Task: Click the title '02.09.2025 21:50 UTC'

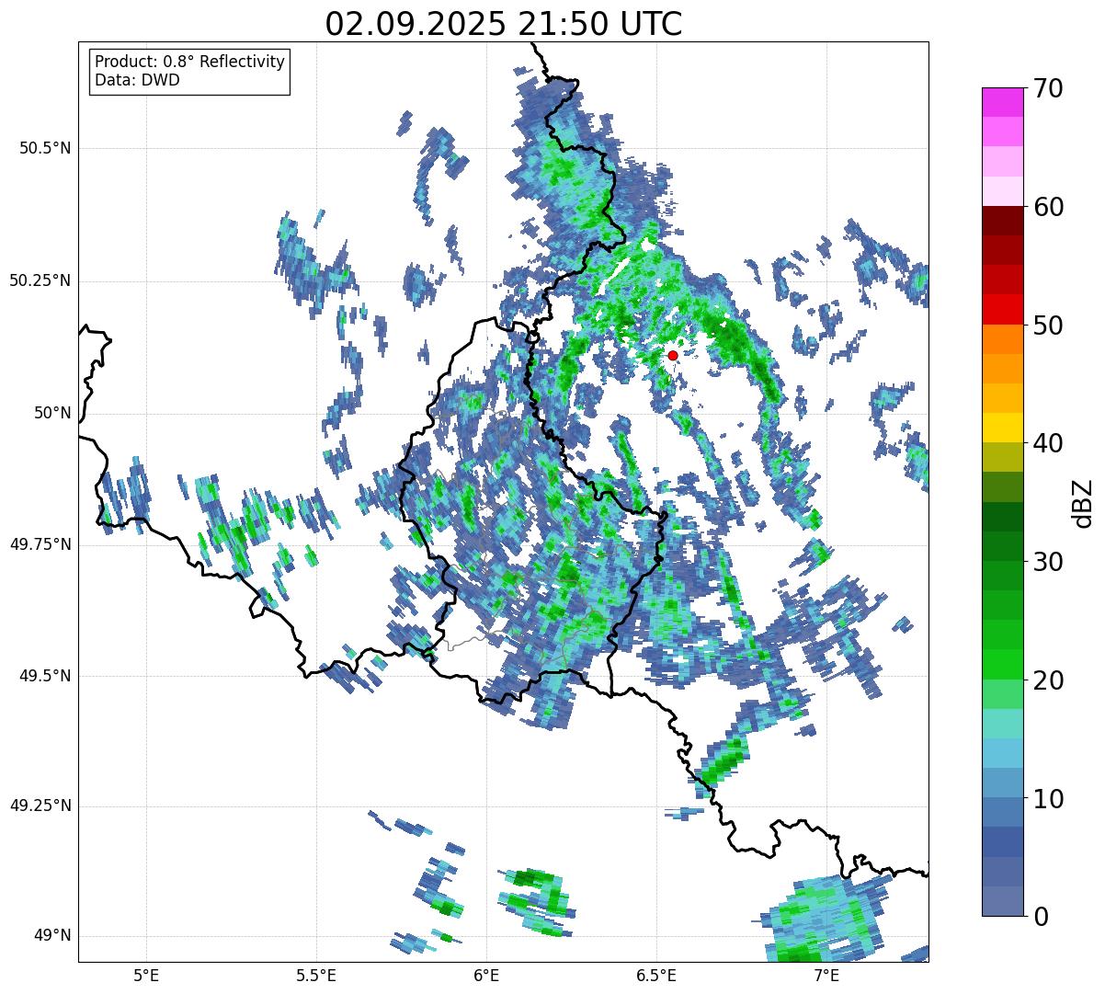Action: tap(504, 24)
